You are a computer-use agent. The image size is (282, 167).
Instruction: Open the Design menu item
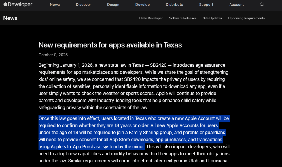click(x=113, y=5)
